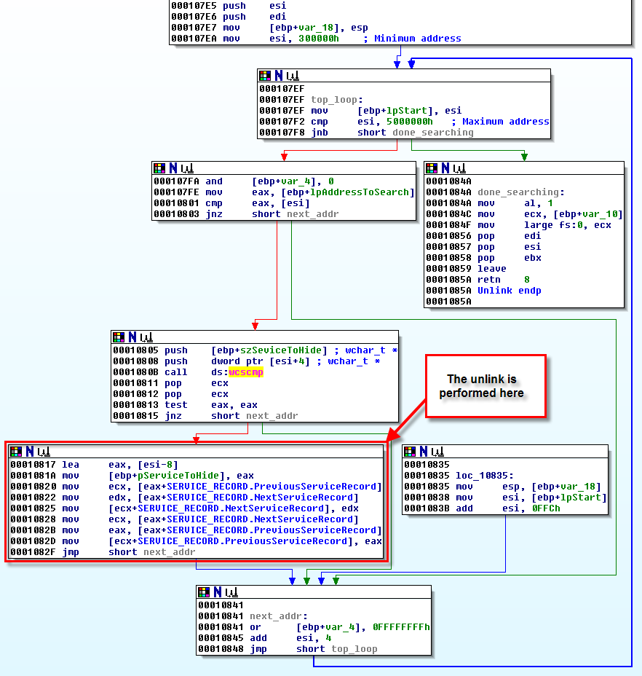
Task: Click the color palette icon on the next_addr node
Action: tap(204, 592)
